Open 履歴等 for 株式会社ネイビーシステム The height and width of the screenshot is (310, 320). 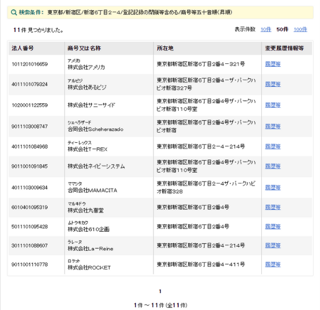273,166
